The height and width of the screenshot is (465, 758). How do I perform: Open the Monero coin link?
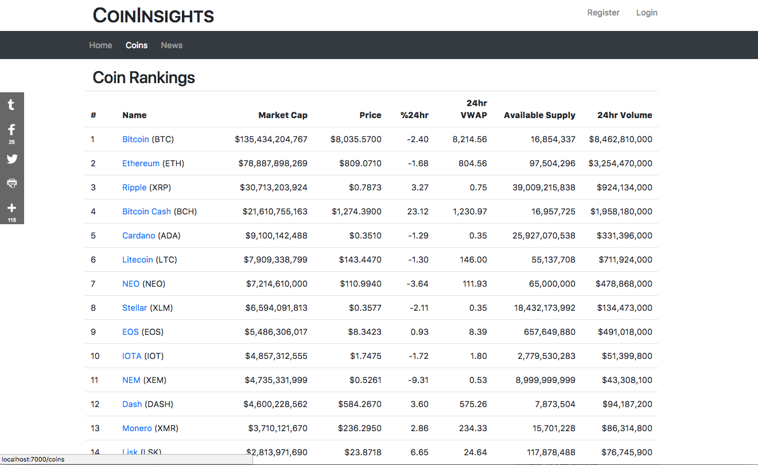[x=137, y=428]
